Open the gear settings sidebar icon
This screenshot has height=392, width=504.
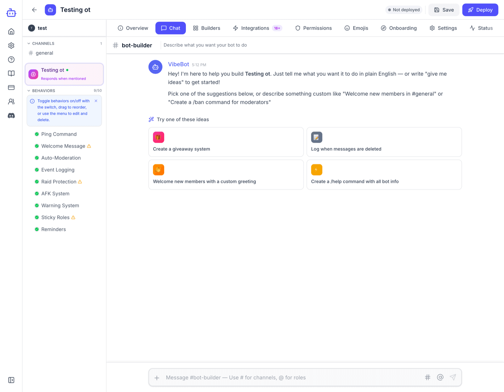click(11, 45)
